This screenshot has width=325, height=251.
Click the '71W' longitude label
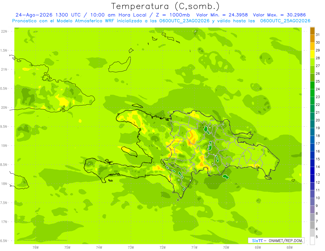point(194,247)
